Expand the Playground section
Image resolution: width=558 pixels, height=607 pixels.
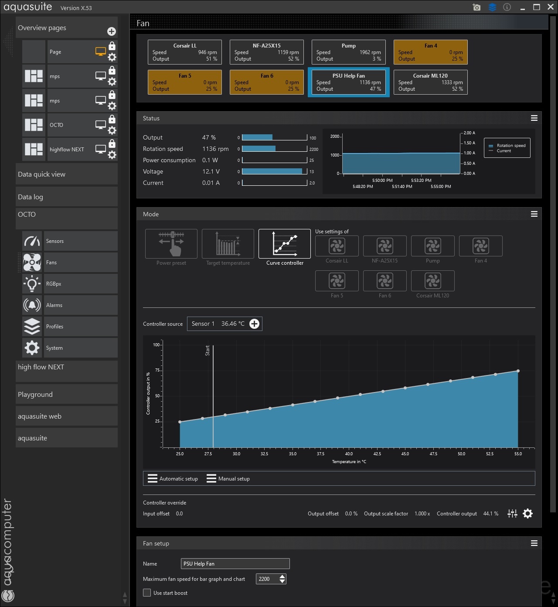tap(67, 394)
